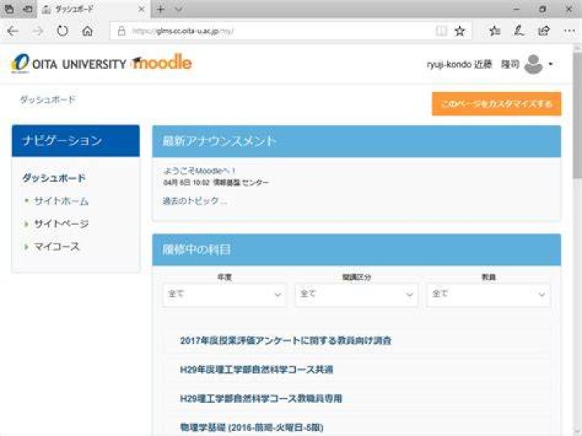Open the 年度 filter dropdown
This screenshot has width=582, height=436.
pos(224,294)
